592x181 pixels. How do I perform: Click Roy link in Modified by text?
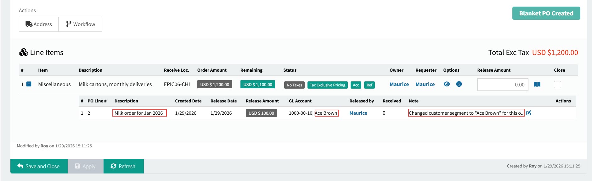(44, 146)
